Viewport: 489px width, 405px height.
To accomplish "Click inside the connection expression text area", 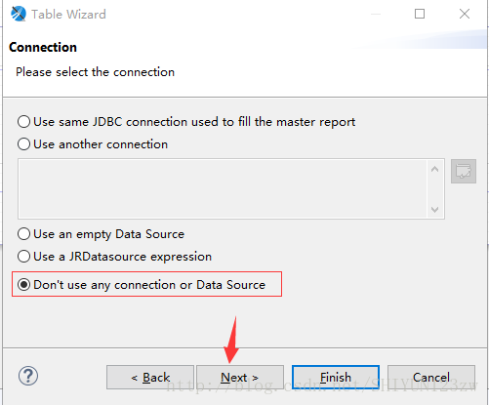I will click(x=223, y=189).
